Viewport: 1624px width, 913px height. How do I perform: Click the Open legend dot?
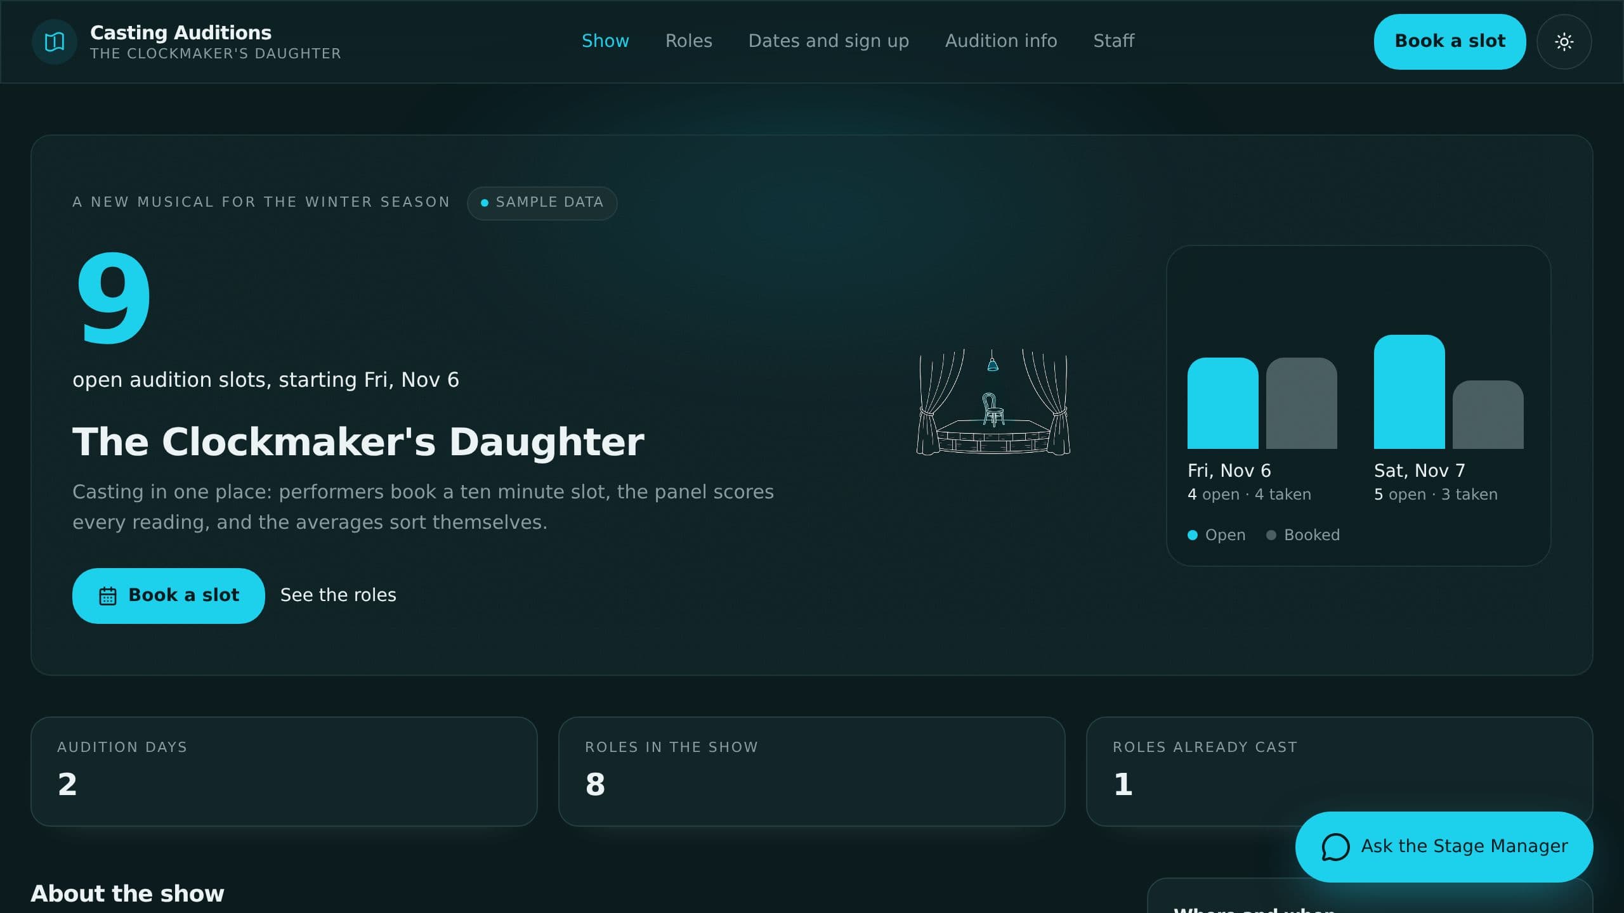point(1193,535)
